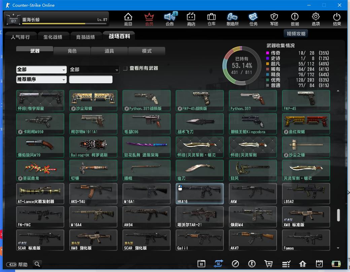Viewport: 350px width, 272px height.
Task: Open the second dark 全部 dropdown
Action: tap(94, 69)
